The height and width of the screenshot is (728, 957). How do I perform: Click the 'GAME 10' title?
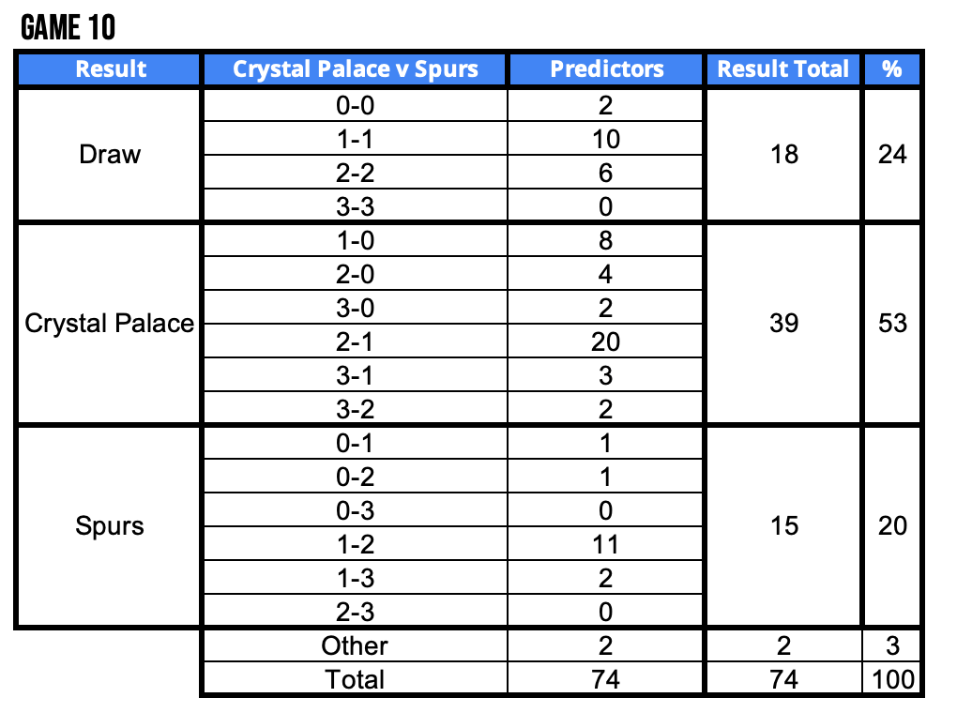(x=68, y=28)
